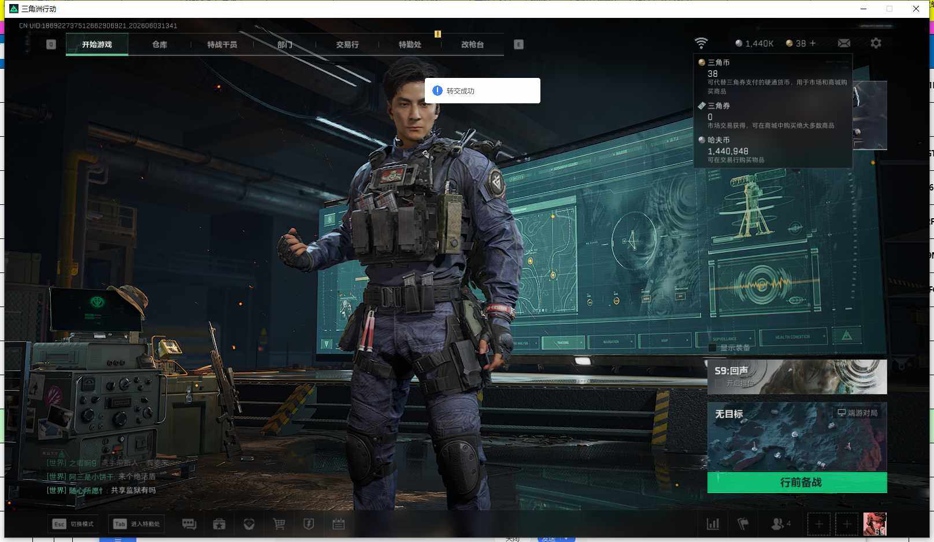Open the star briefcase icon
Viewport: 934px width, 542px height.
219,524
